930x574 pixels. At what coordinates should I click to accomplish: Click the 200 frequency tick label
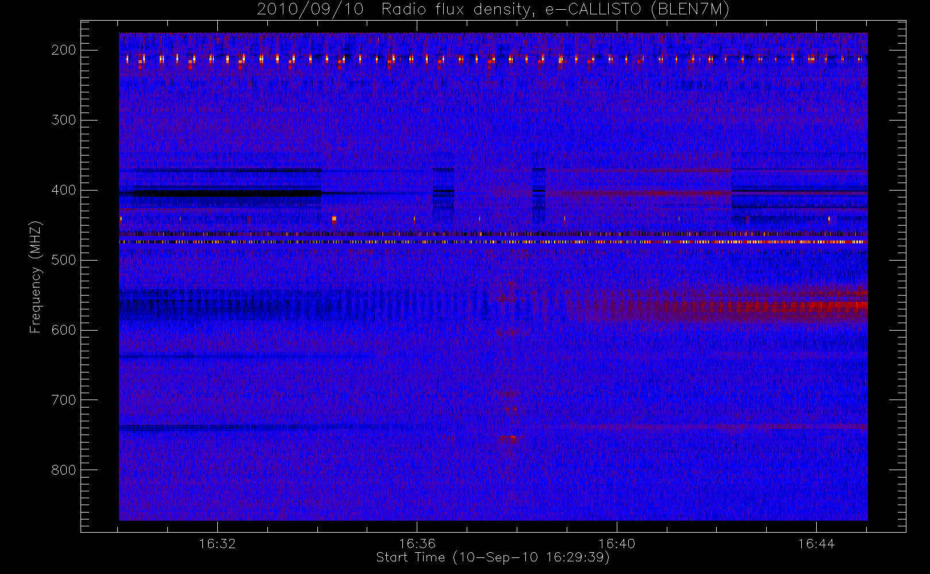[63, 50]
